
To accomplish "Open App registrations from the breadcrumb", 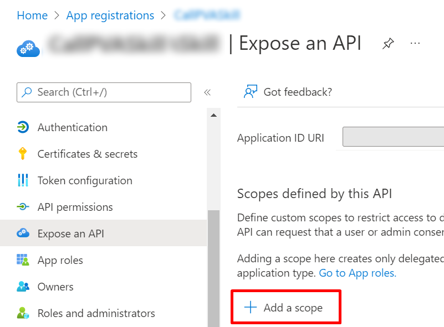I will 110,15.
